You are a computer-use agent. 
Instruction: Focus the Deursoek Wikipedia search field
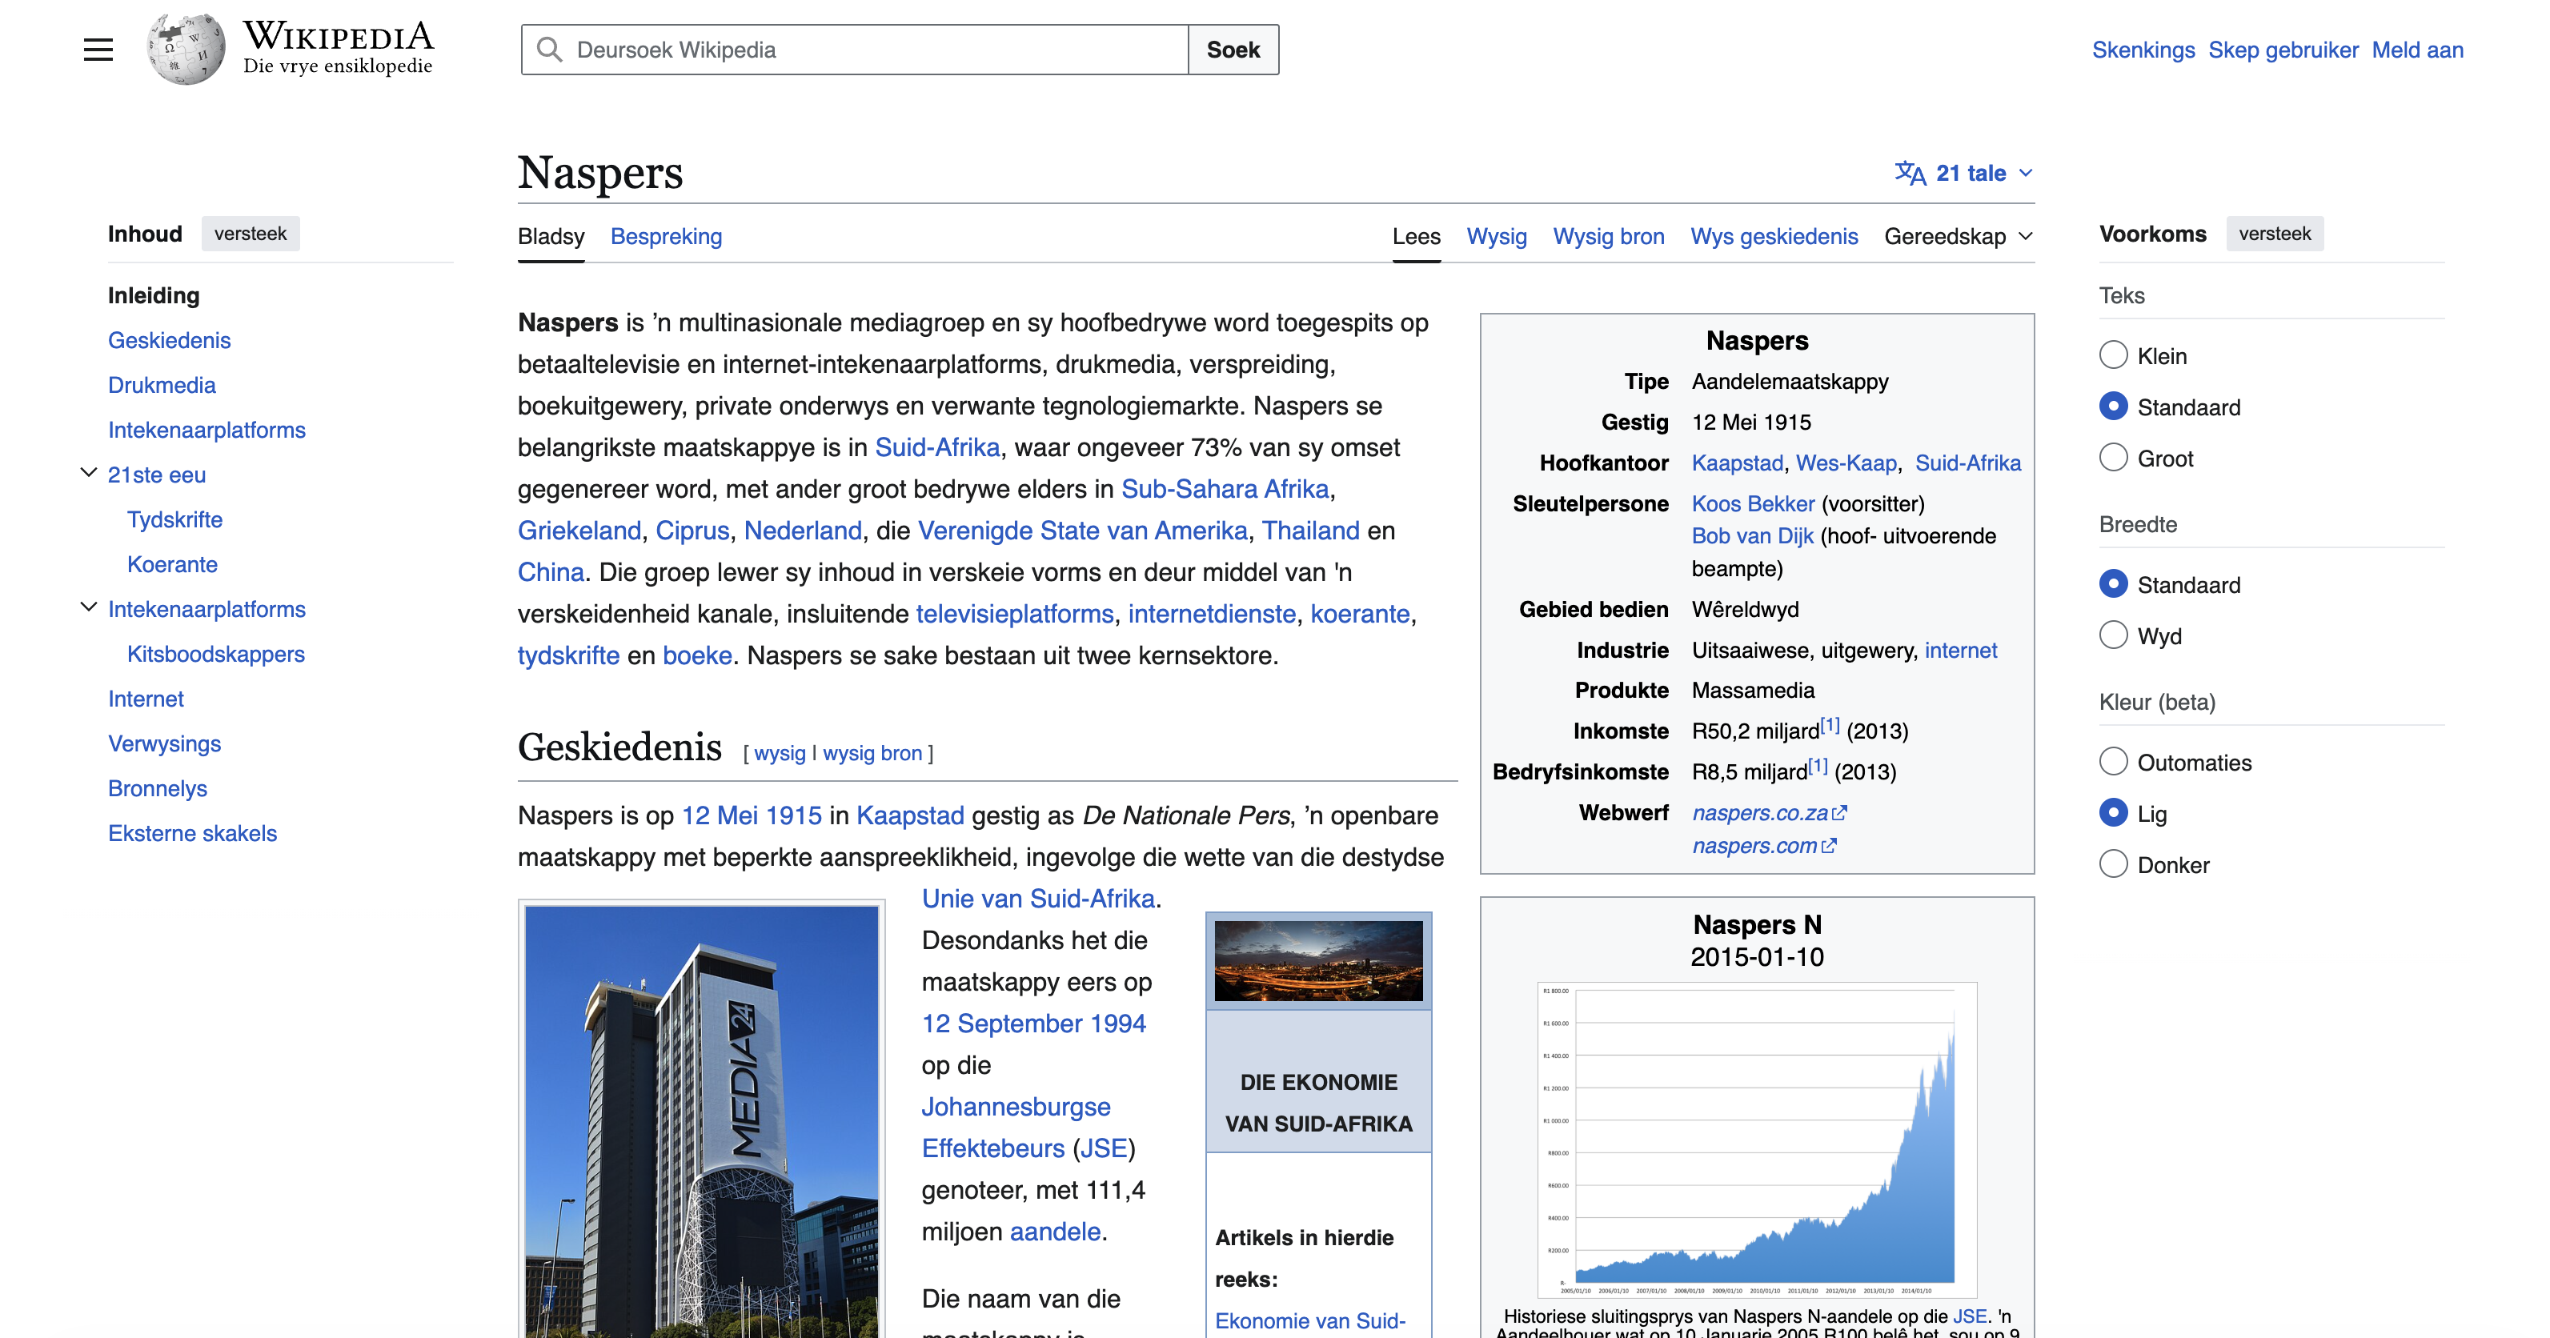[x=856, y=50]
